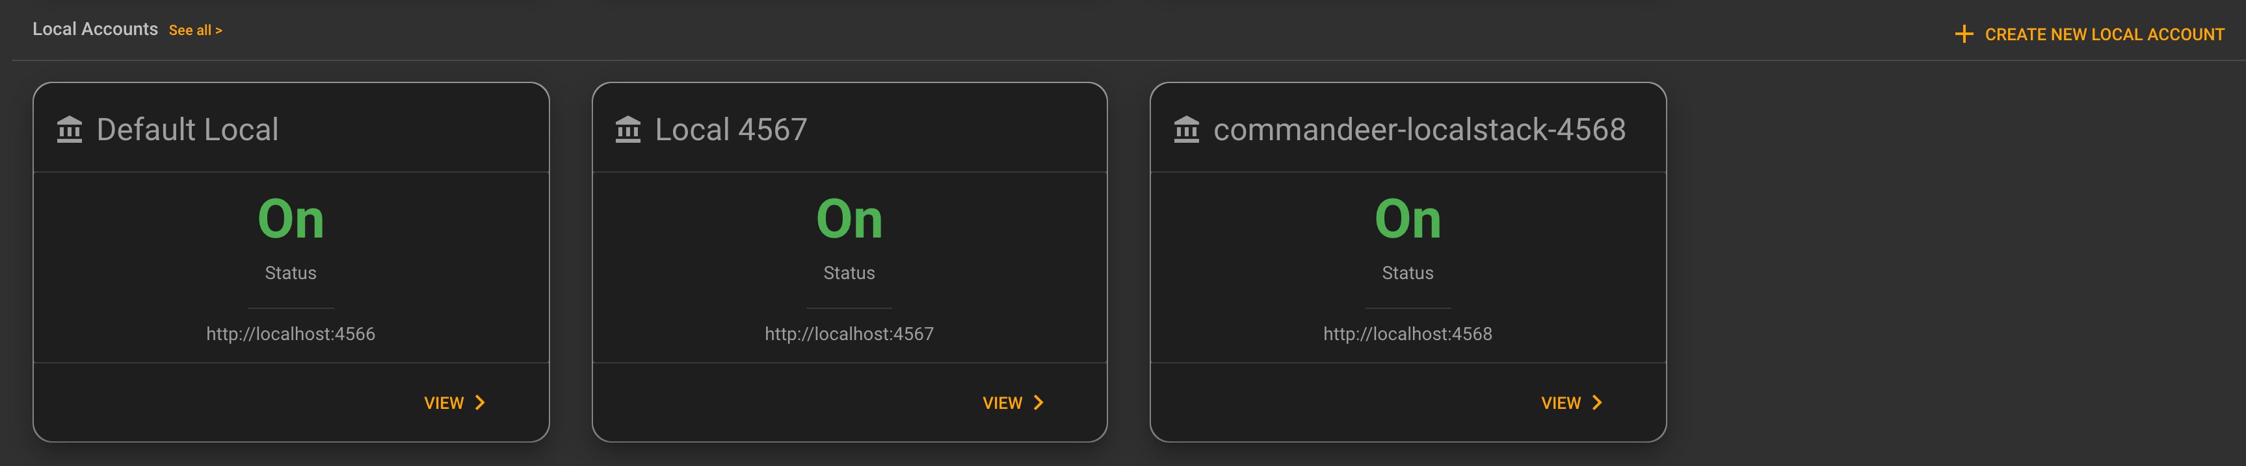Viewport: 2246px width, 466px height.
Task: Select the http://localhost:4566 endpoint text
Action: click(x=290, y=334)
